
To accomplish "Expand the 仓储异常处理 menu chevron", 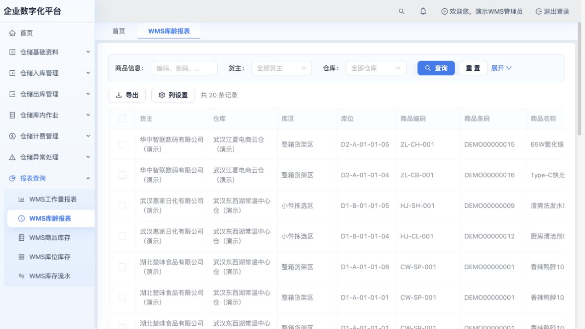I will point(88,157).
